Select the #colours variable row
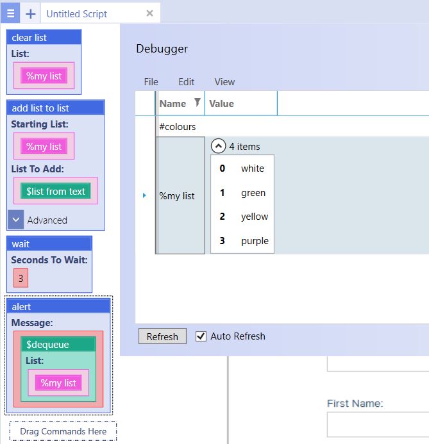 tap(178, 126)
